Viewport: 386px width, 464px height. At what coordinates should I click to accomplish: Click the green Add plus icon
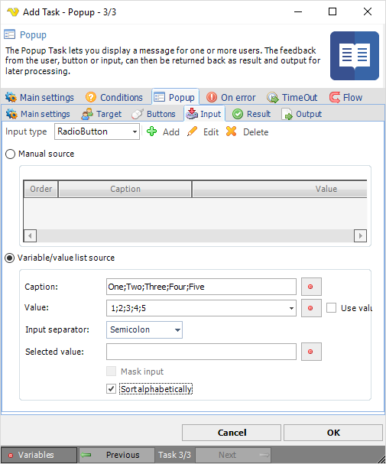click(152, 131)
